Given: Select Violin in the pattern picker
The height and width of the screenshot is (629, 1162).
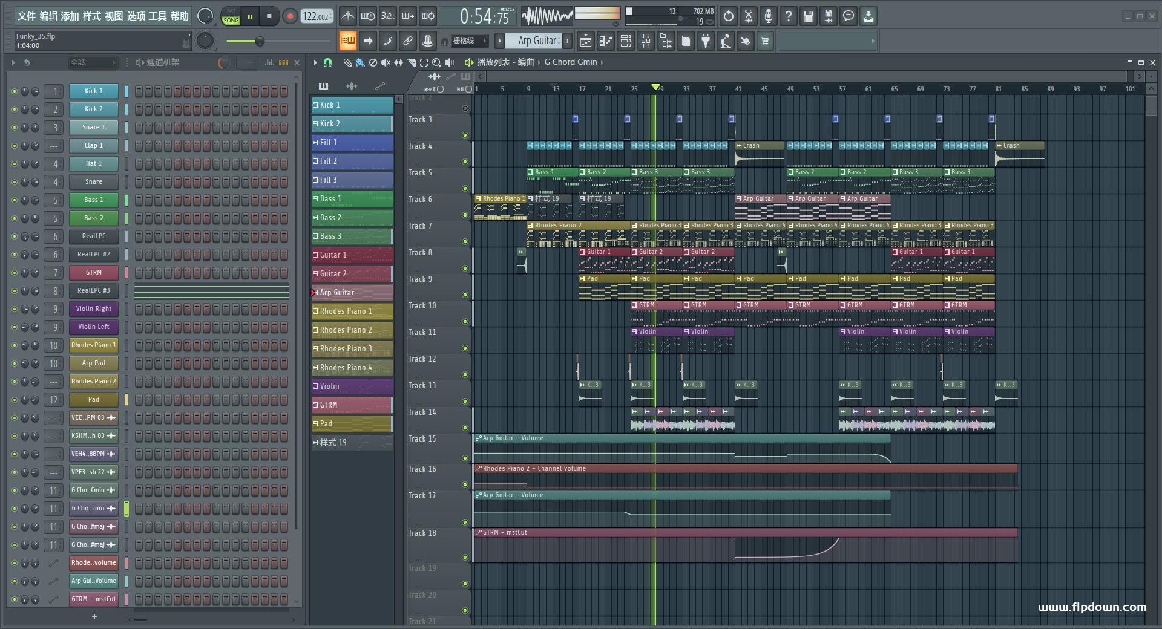Looking at the screenshot, I should point(352,386).
